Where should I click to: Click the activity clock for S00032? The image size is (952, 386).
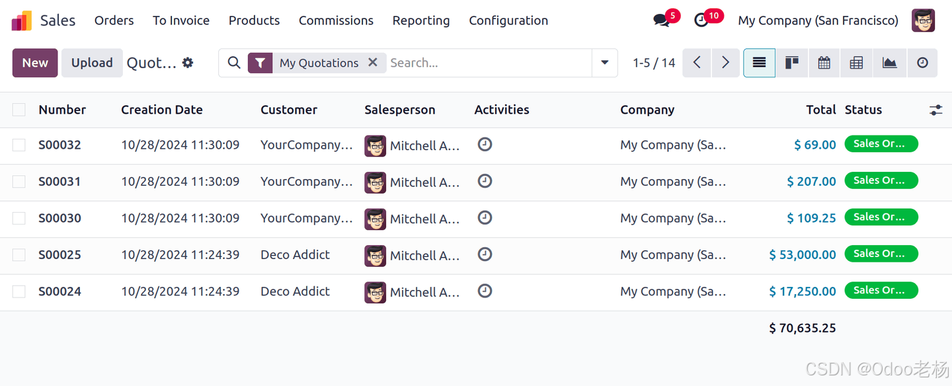click(x=485, y=144)
